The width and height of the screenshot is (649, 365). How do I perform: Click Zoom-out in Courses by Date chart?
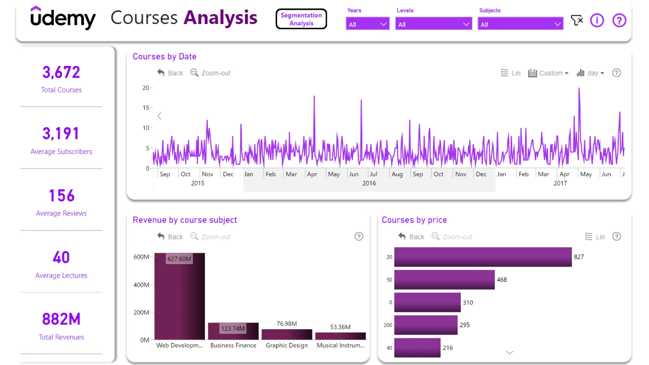click(x=210, y=73)
